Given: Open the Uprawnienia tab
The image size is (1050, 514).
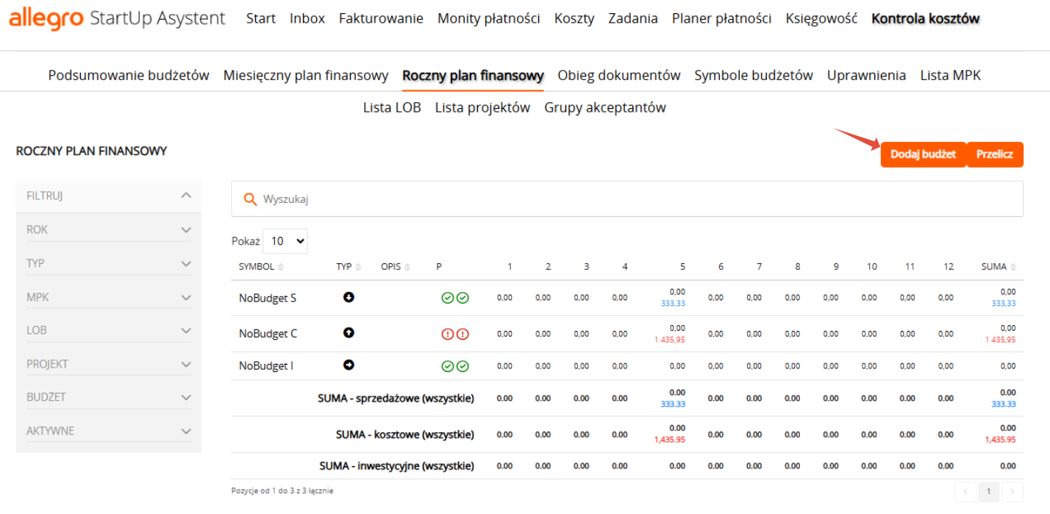Looking at the screenshot, I should (x=866, y=75).
